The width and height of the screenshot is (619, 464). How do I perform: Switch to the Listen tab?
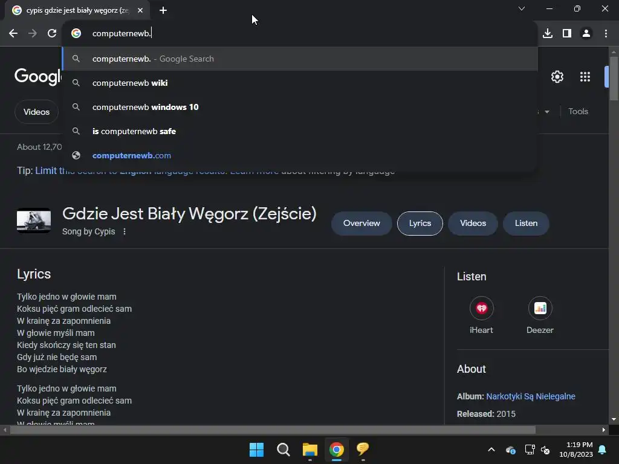[x=526, y=224]
